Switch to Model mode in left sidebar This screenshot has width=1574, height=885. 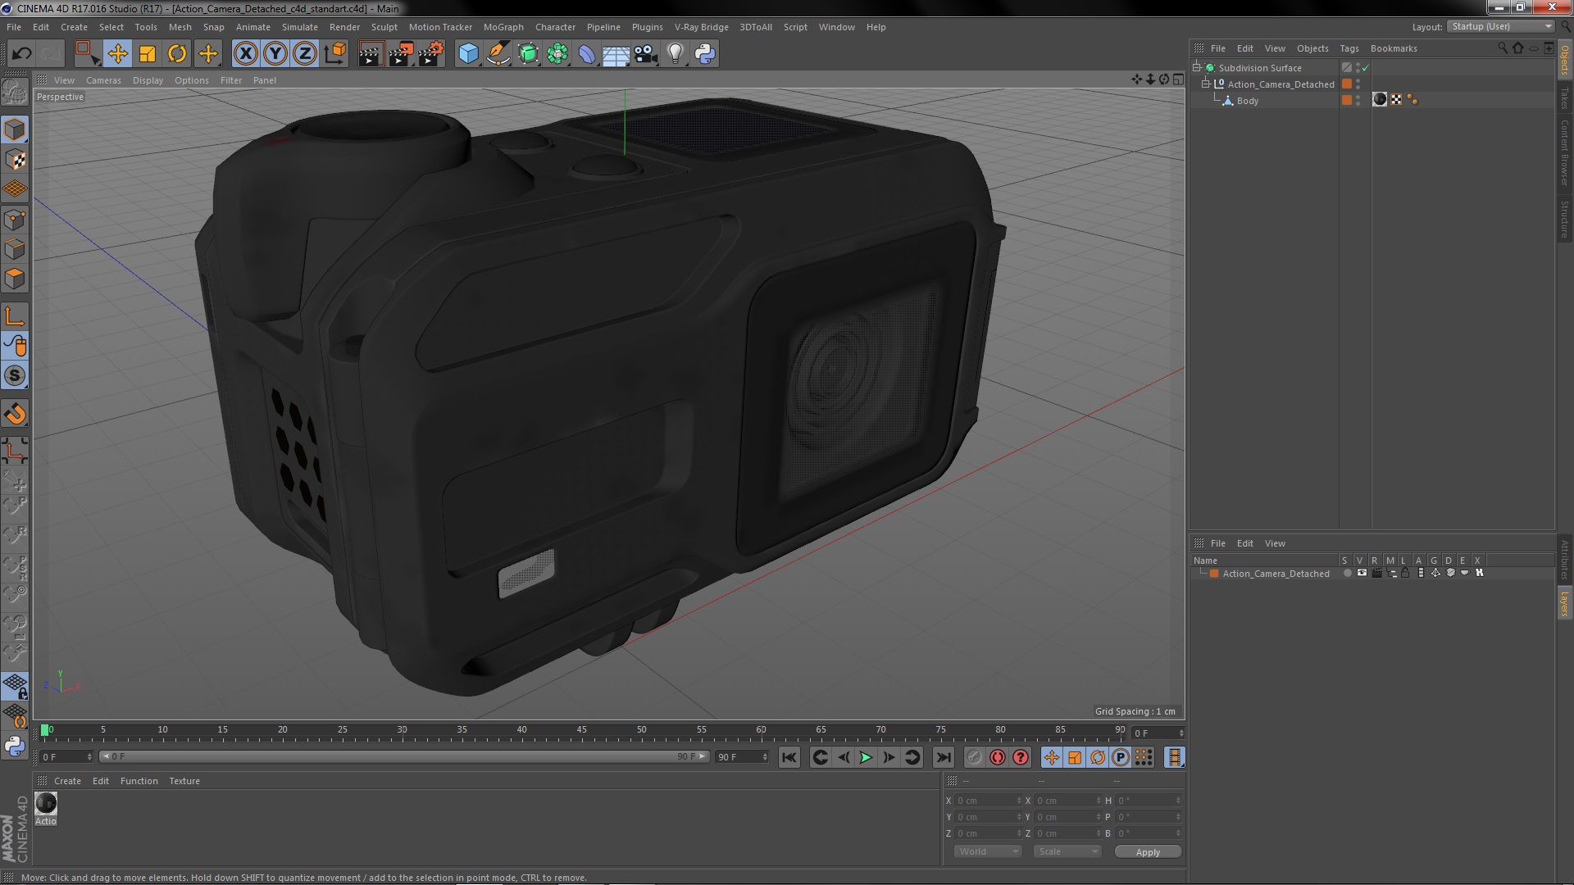(x=15, y=129)
